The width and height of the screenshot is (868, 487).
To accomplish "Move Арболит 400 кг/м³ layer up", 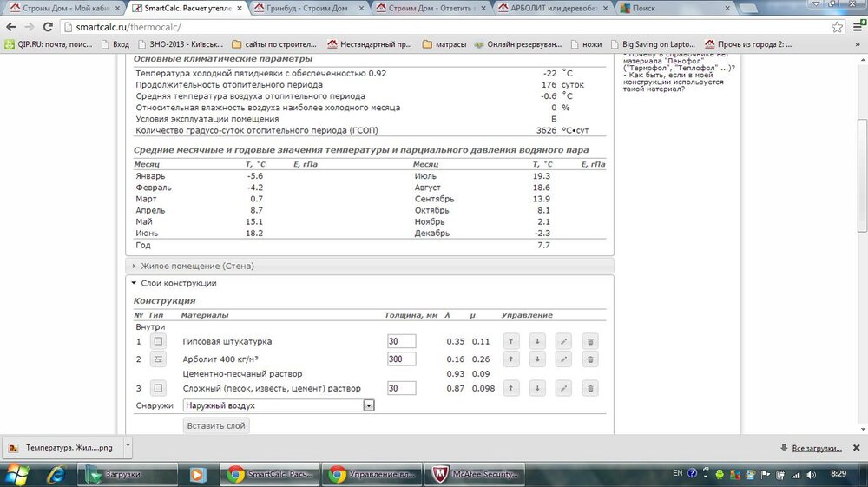I will tap(511, 359).
